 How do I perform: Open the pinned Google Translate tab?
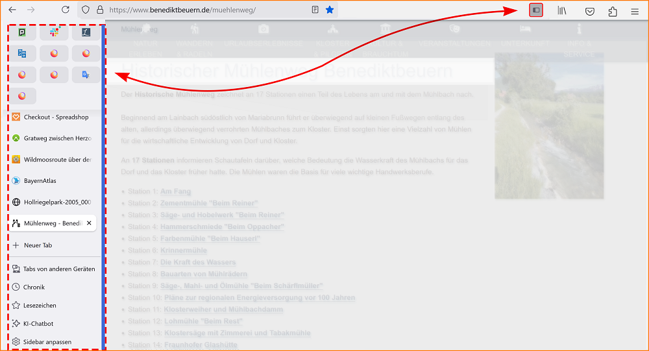point(86,75)
